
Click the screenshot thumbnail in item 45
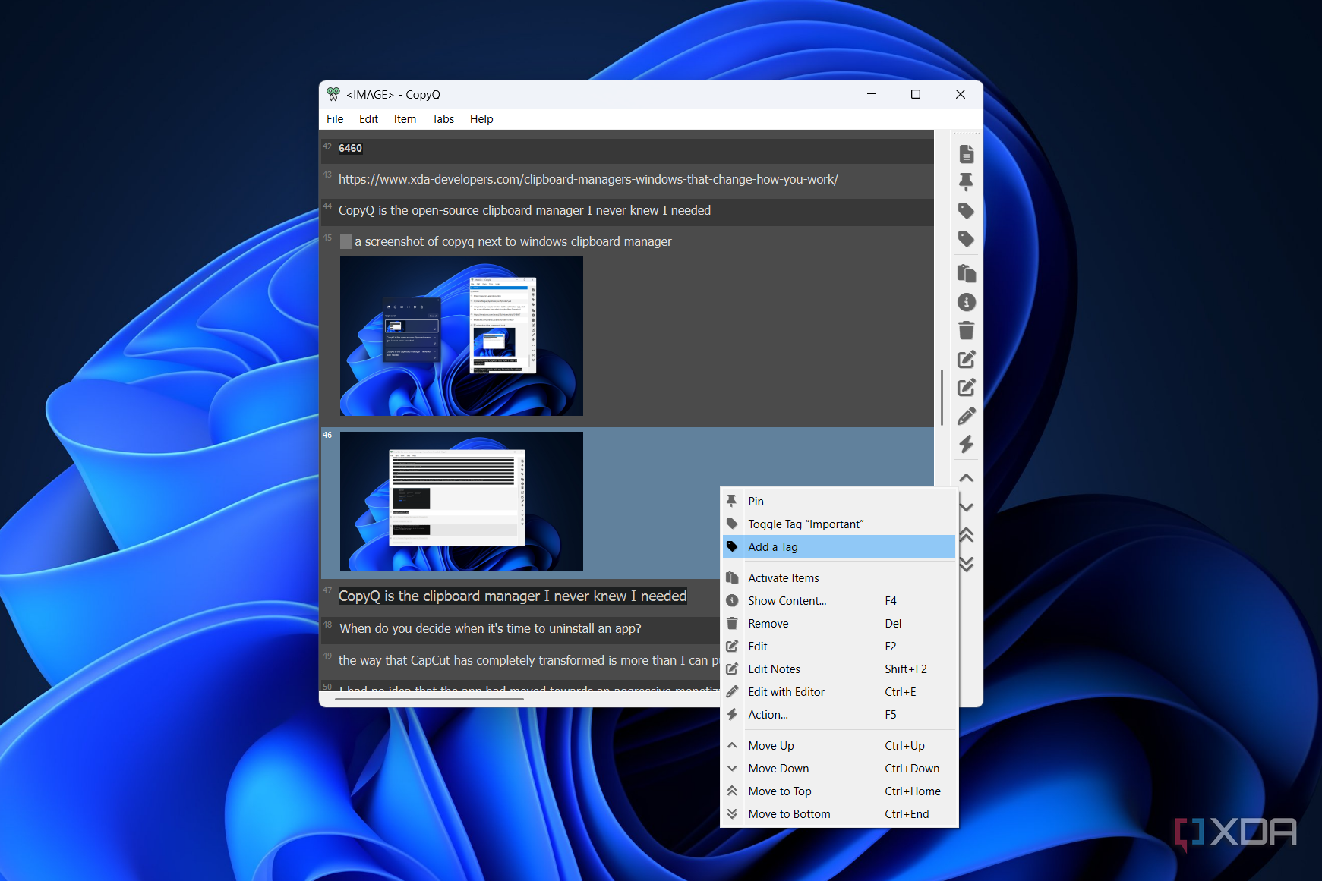click(x=462, y=336)
